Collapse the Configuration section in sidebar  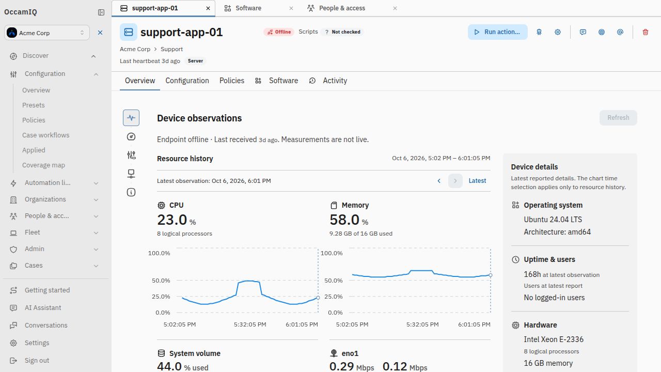[x=96, y=74]
